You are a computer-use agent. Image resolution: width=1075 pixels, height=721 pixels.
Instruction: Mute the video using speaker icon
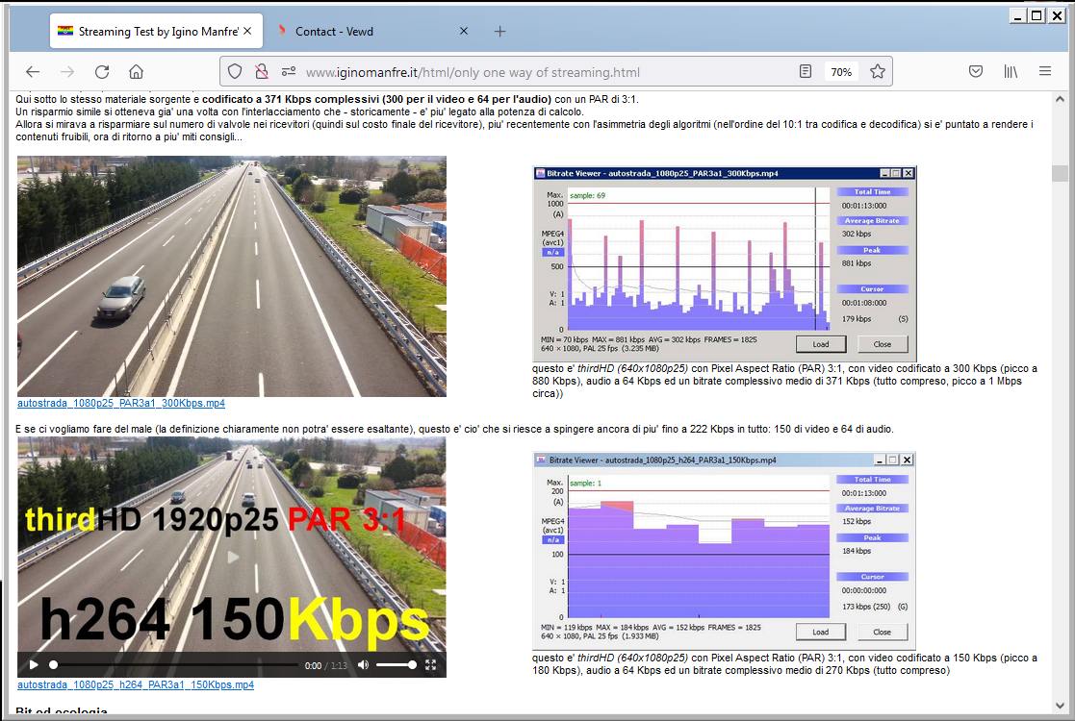(363, 665)
